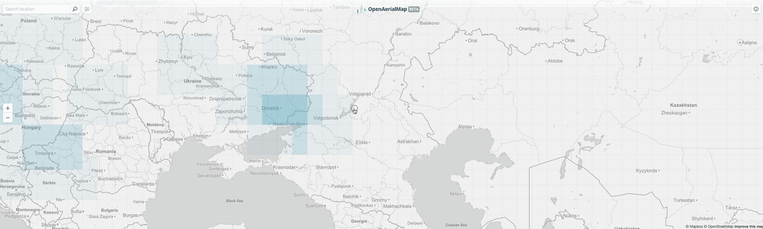Screen dimensions: 763x229
Task: Click the Sochi city label
Action: [299, 195]
